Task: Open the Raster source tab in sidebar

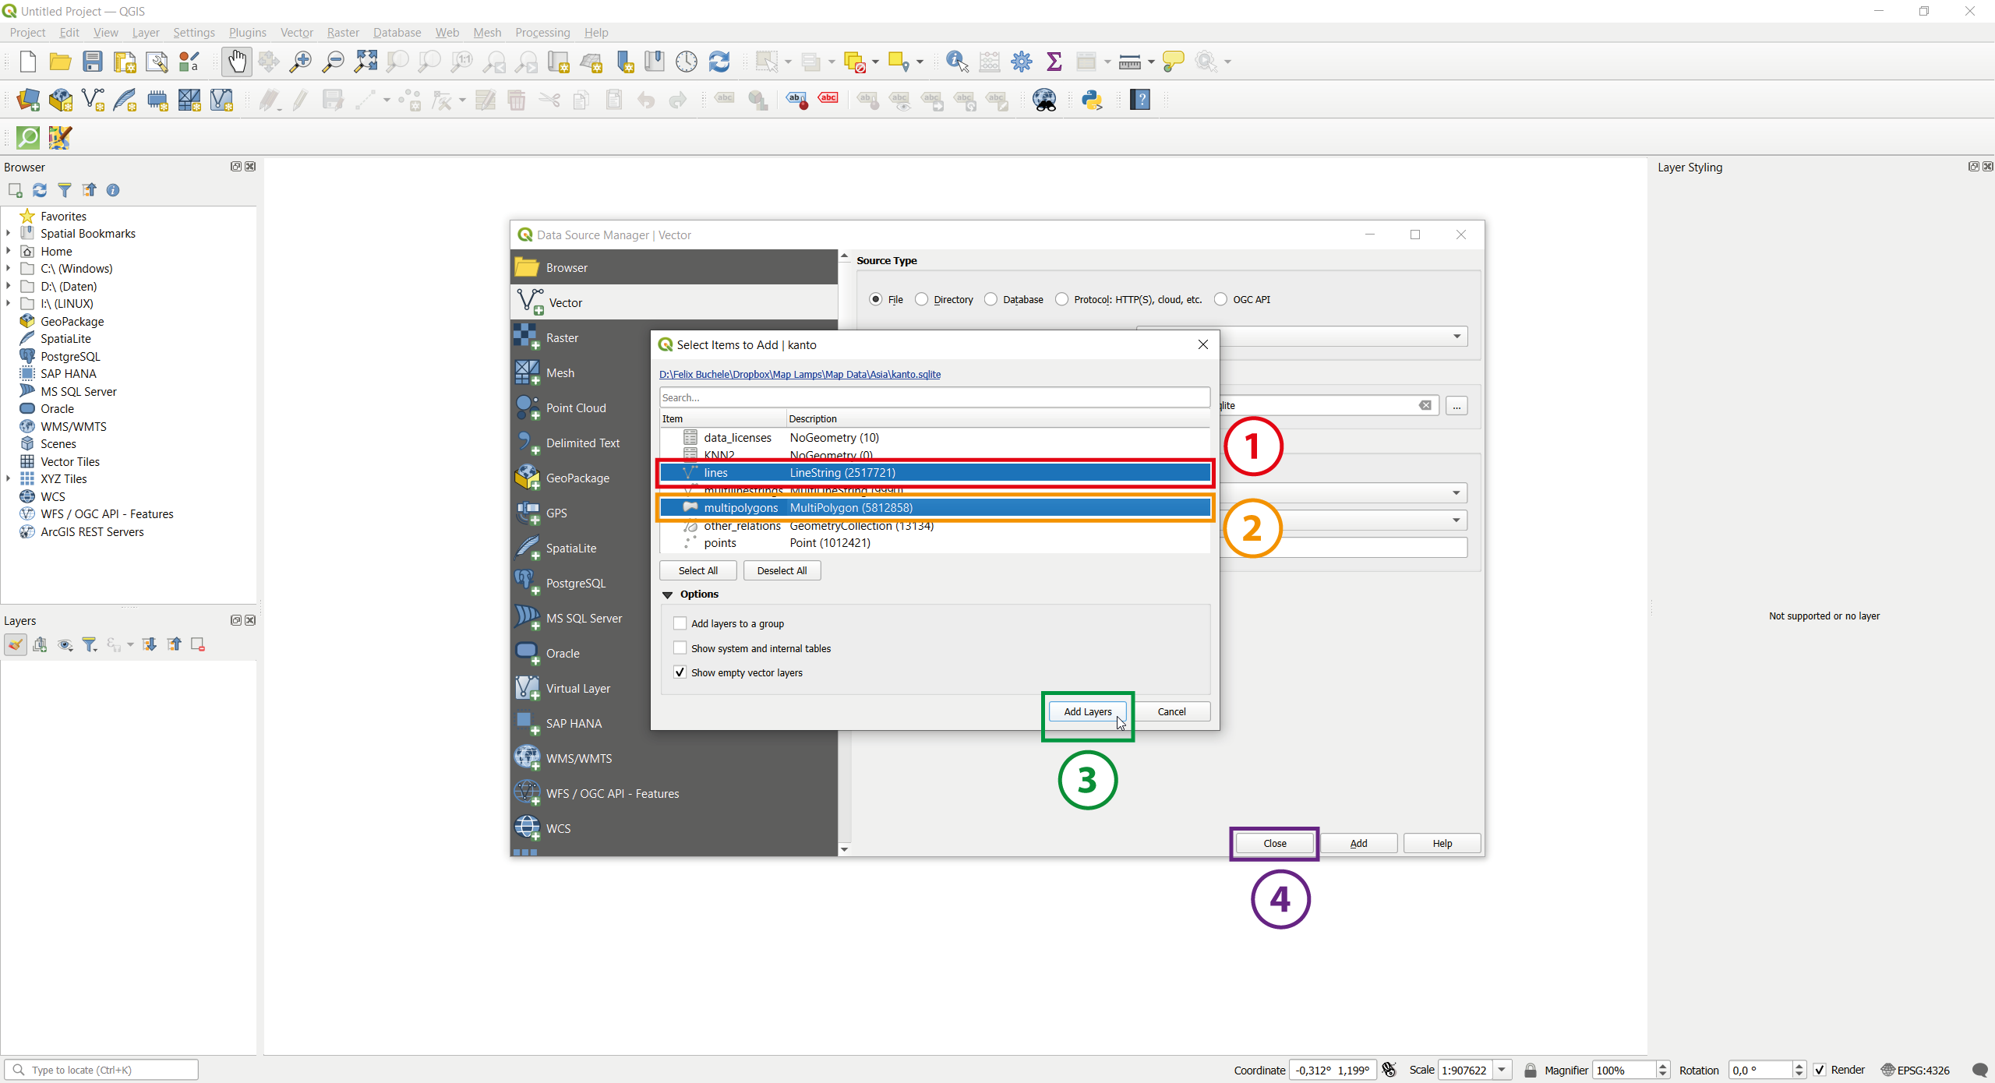Action: click(x=562, y=337)
